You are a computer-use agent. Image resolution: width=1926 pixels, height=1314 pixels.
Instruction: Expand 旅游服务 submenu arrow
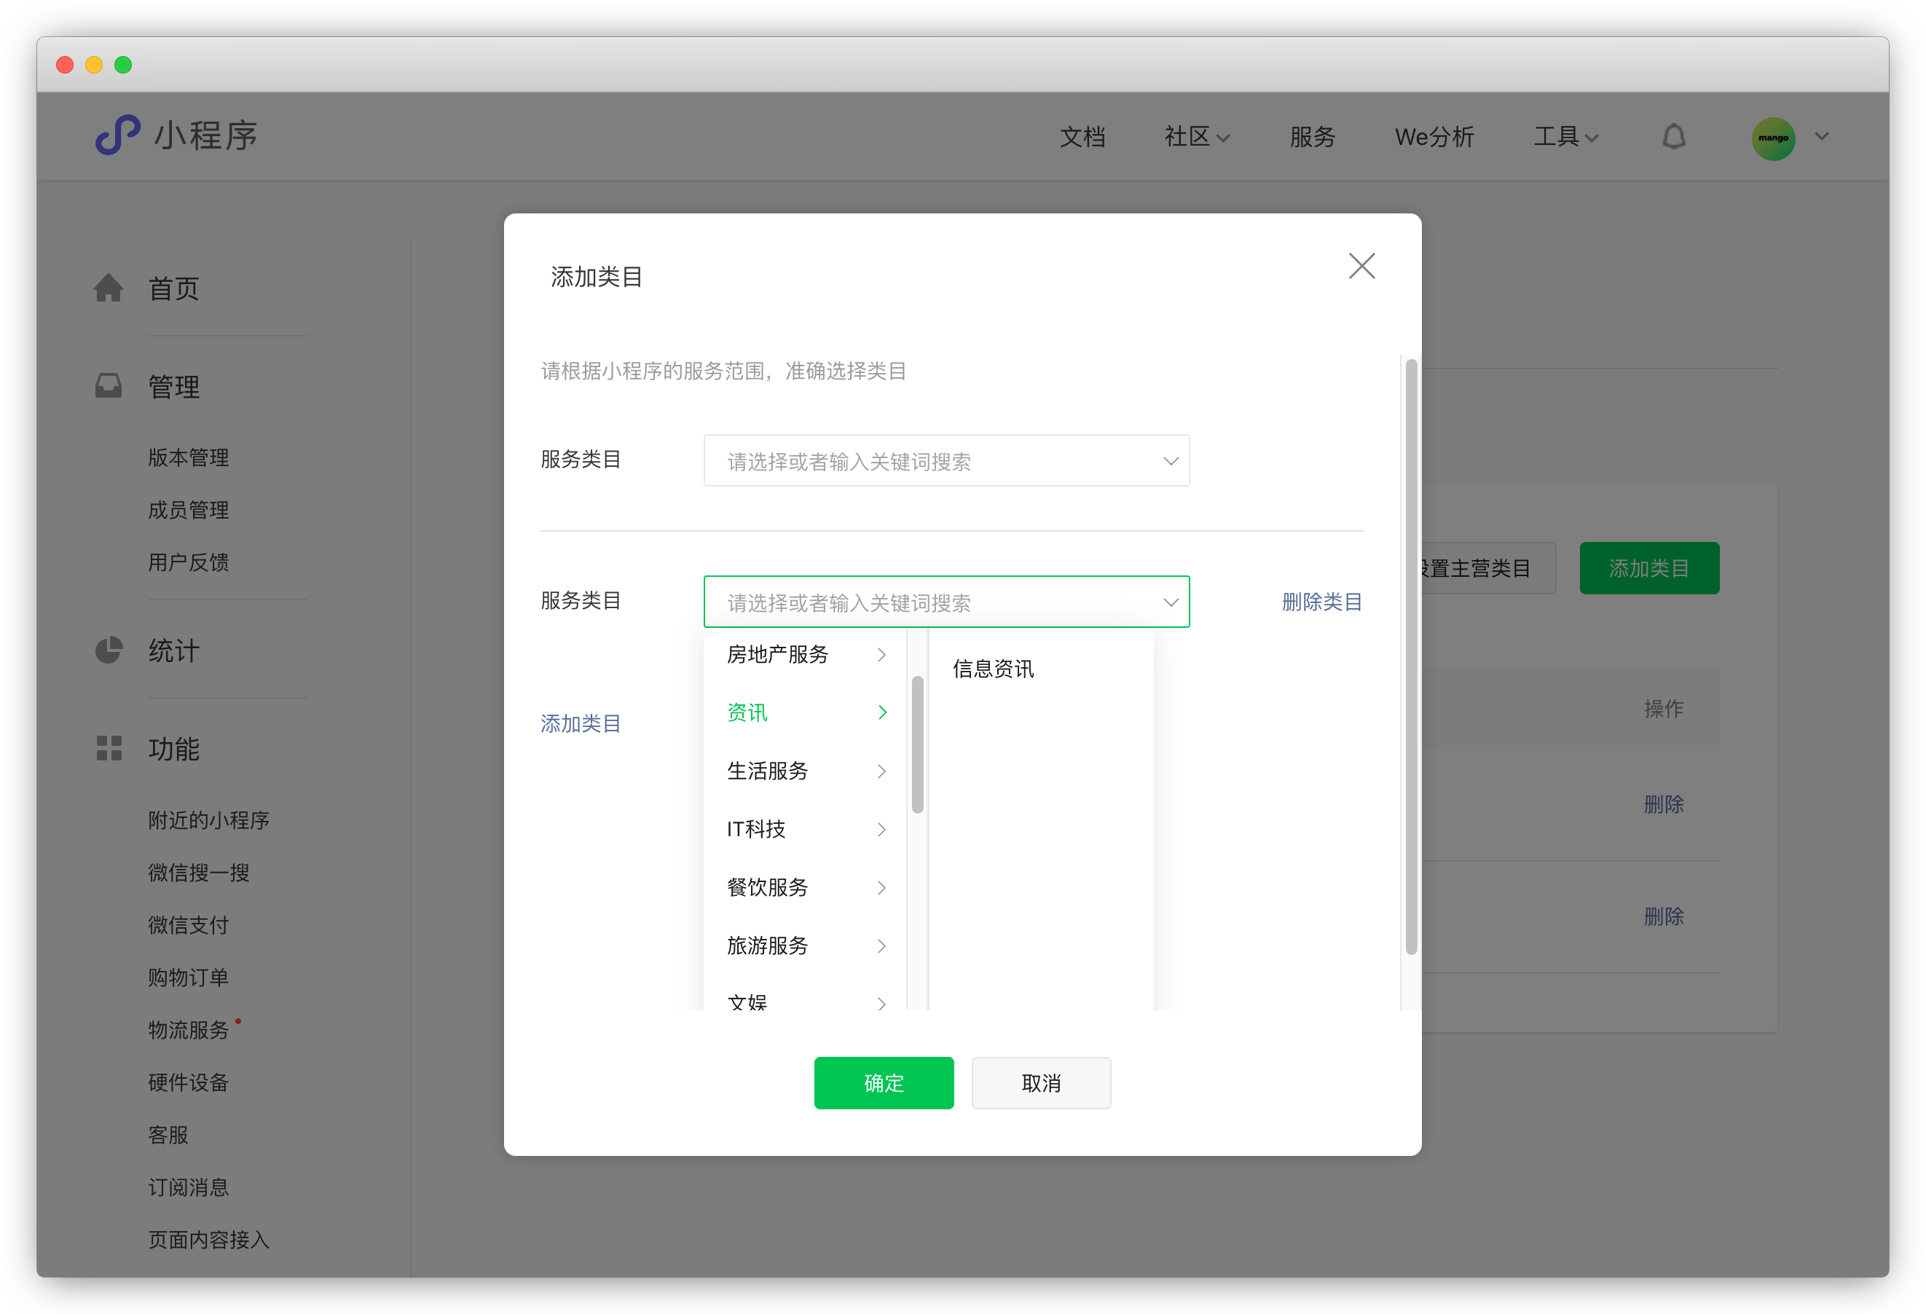point(882,946)
